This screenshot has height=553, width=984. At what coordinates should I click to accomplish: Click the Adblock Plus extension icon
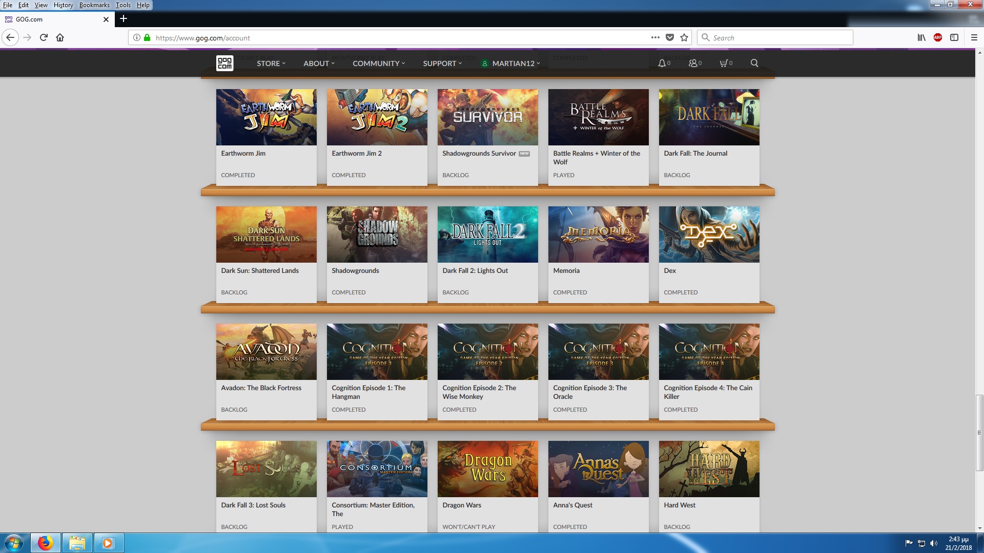938,37
